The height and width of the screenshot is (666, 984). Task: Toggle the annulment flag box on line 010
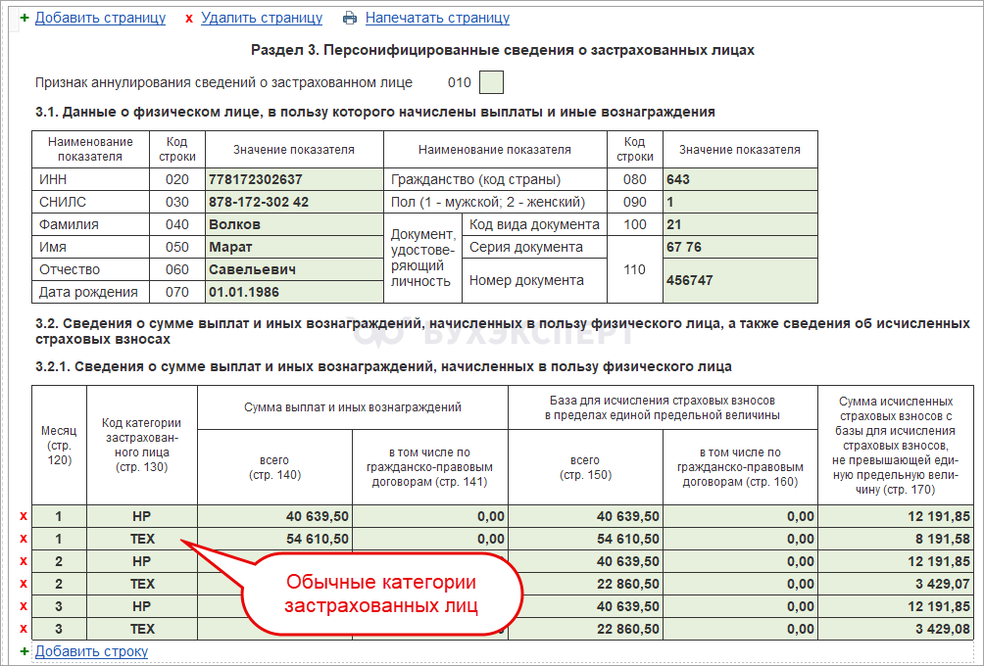pos(491,83)
